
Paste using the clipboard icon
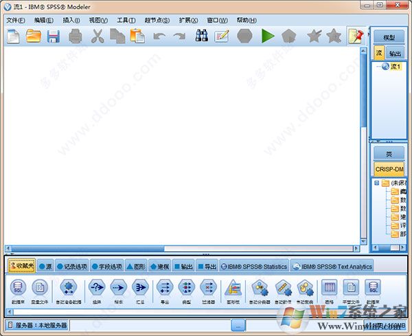click(137, 36)
